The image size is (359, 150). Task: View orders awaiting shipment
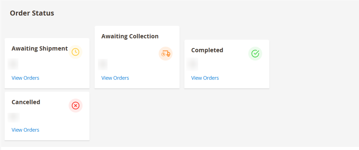click(25, 78)
